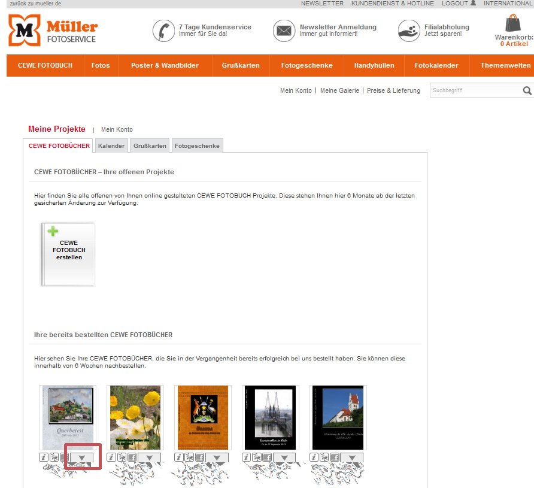
Task: Open the Handyhüllen menu
Action: [x=374, y=65]
